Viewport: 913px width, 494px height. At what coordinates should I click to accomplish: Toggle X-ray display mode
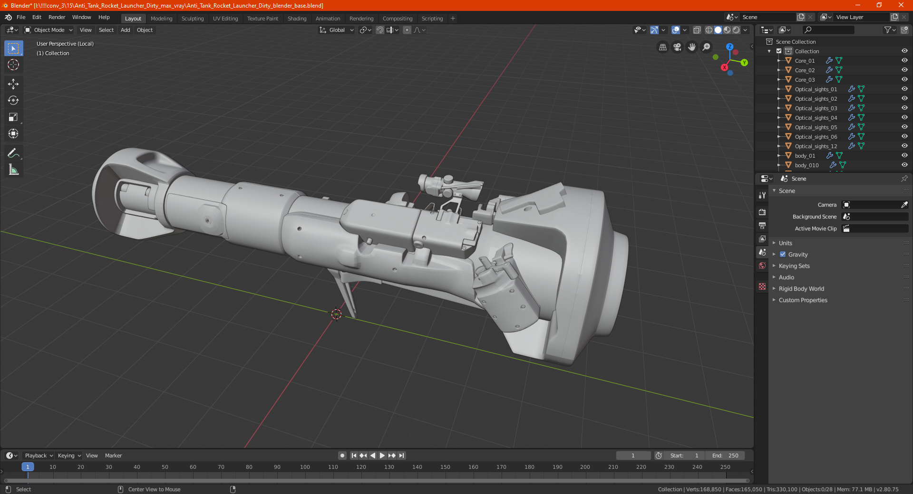[697, 30]
